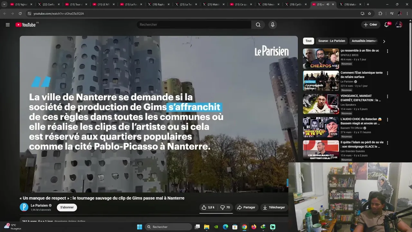Open a new Chrome tab
The width and height of the screenshot is (412, 232).
coord(368,5)
